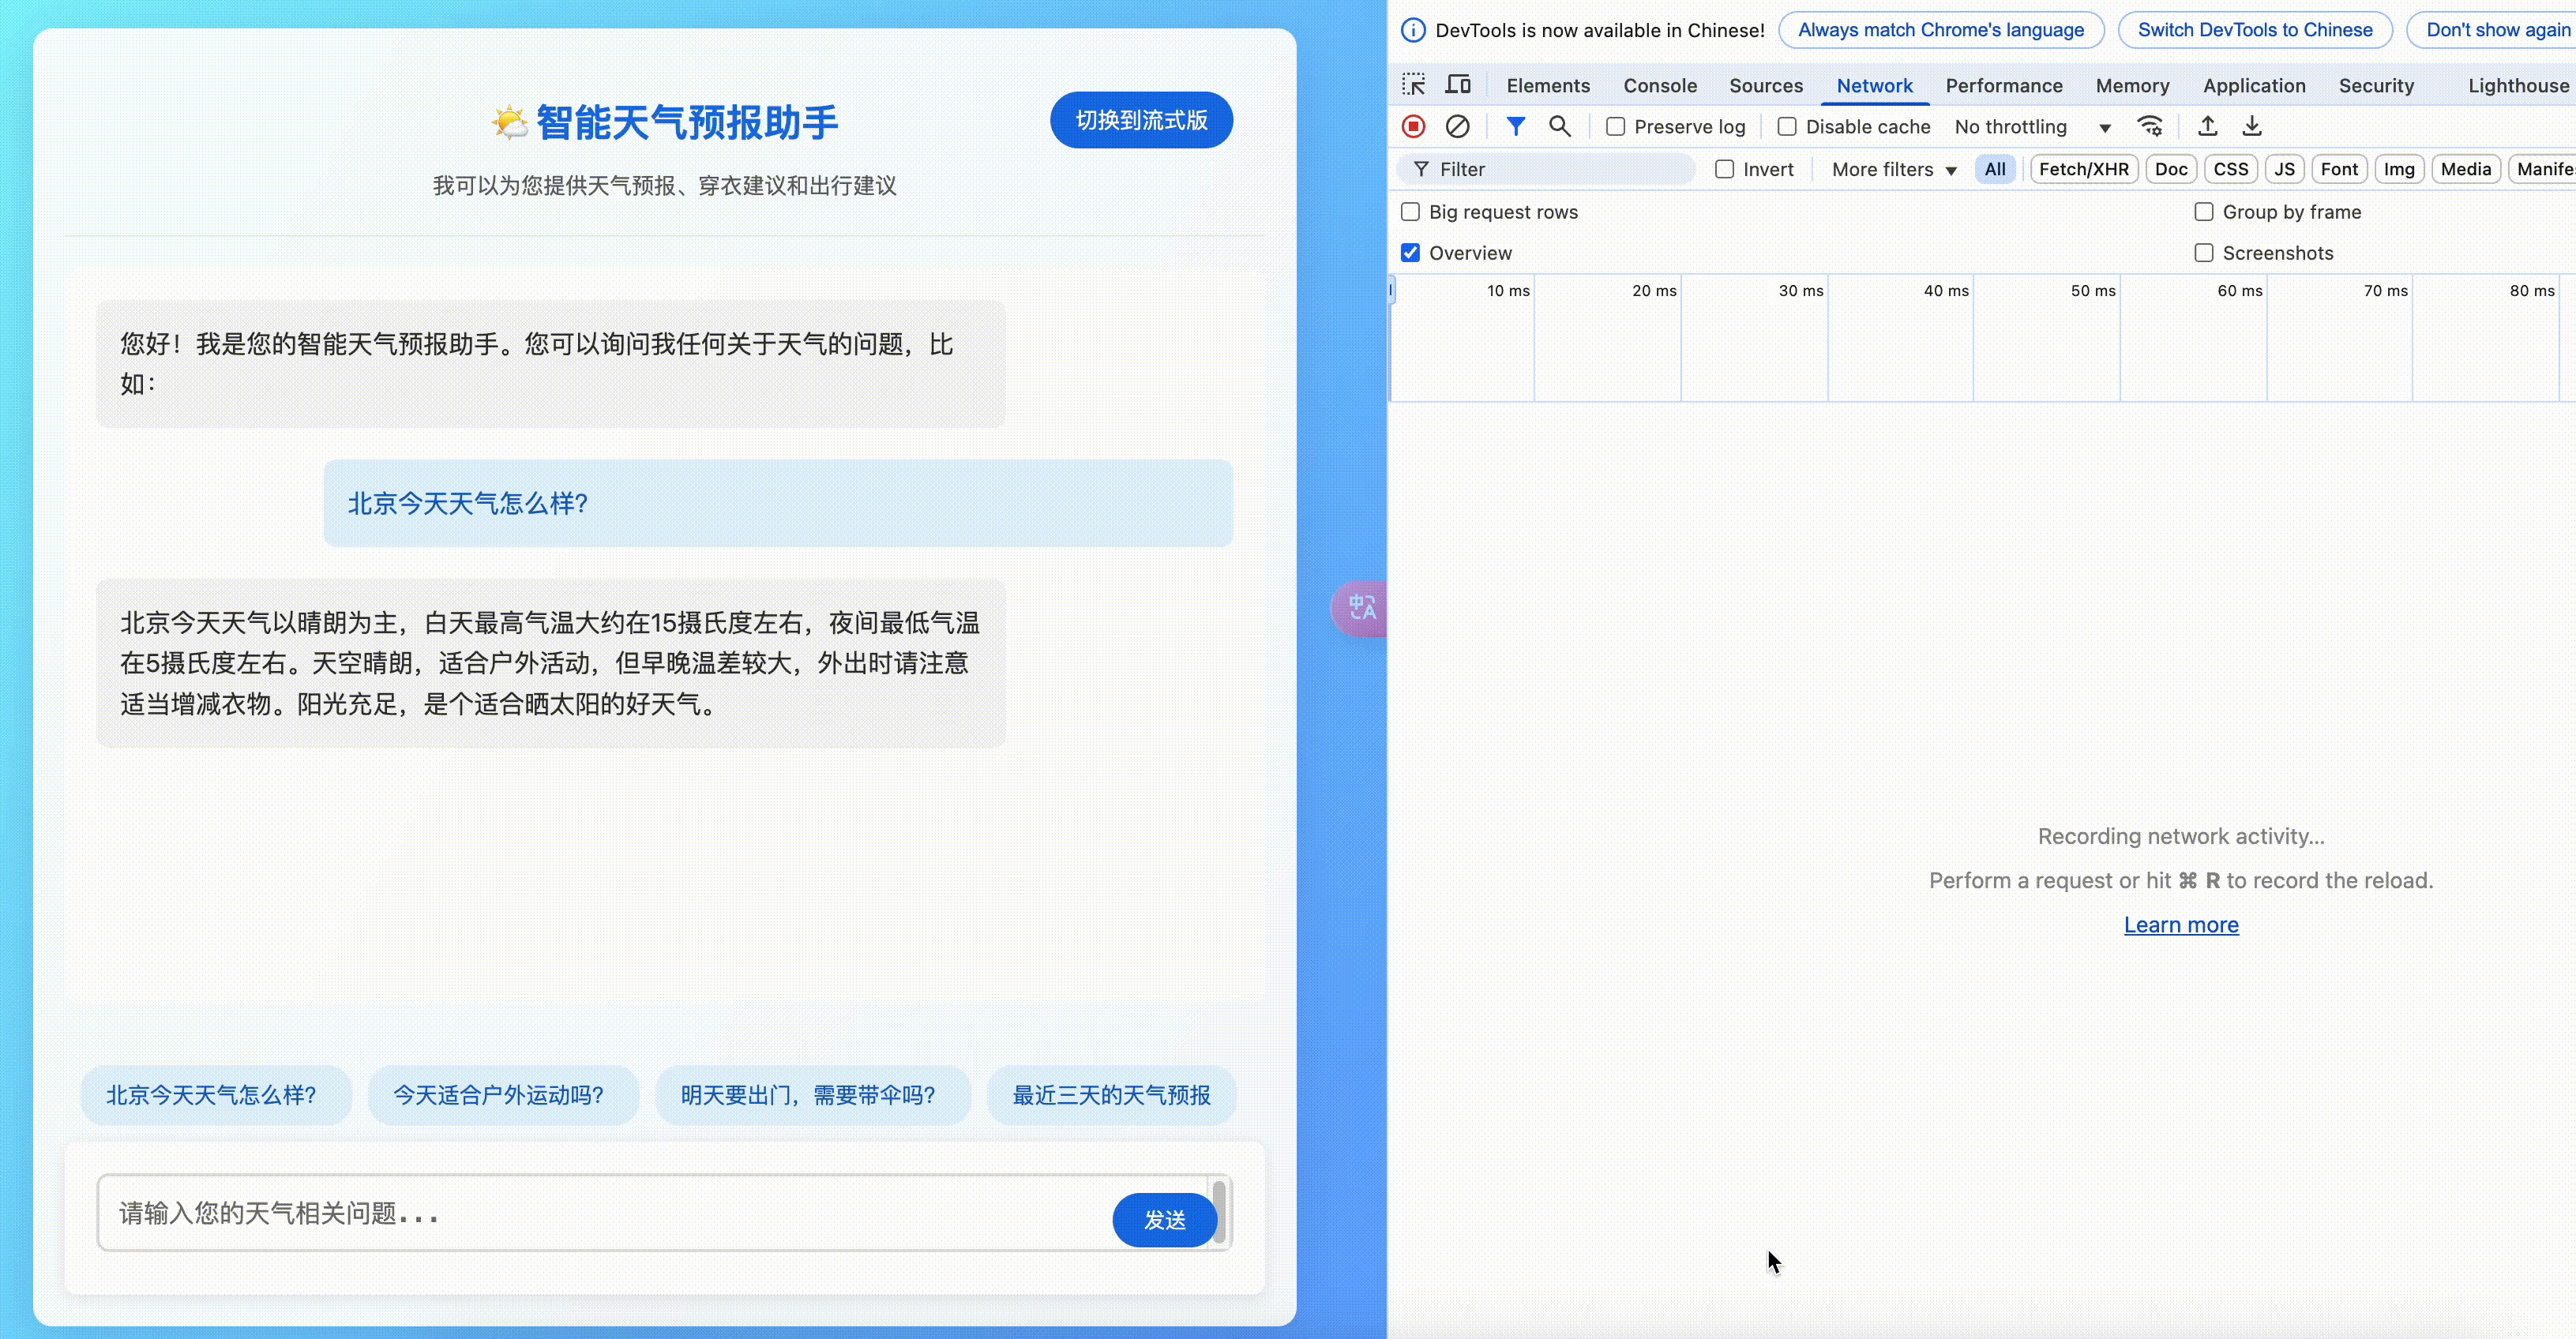The height and width of the screenshot is (1339, 2576).
Task: Stop recording network log
Action: pyautogui.click(x=1413, y=126)
